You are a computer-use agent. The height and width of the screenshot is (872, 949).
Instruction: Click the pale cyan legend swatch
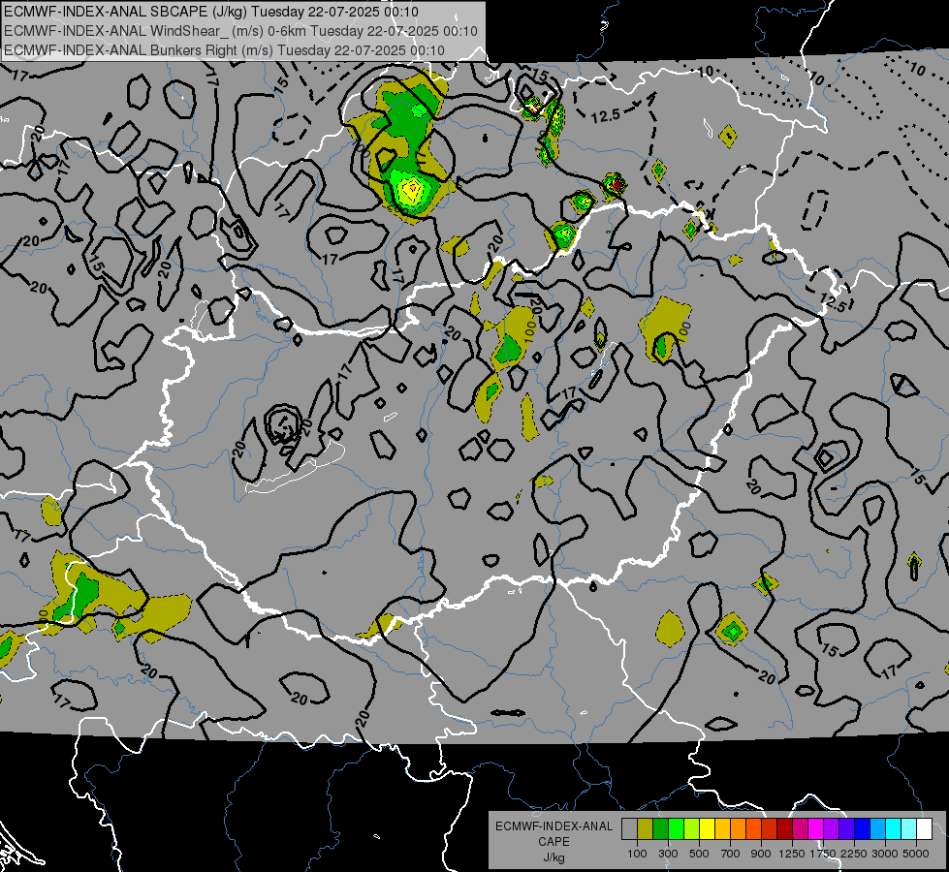pyautogui.click(x=908, y=829)
